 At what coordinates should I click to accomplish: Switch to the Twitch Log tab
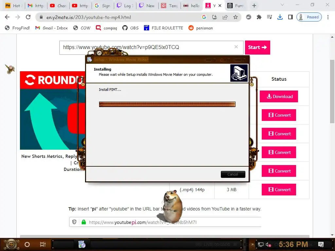coord(125,6)
